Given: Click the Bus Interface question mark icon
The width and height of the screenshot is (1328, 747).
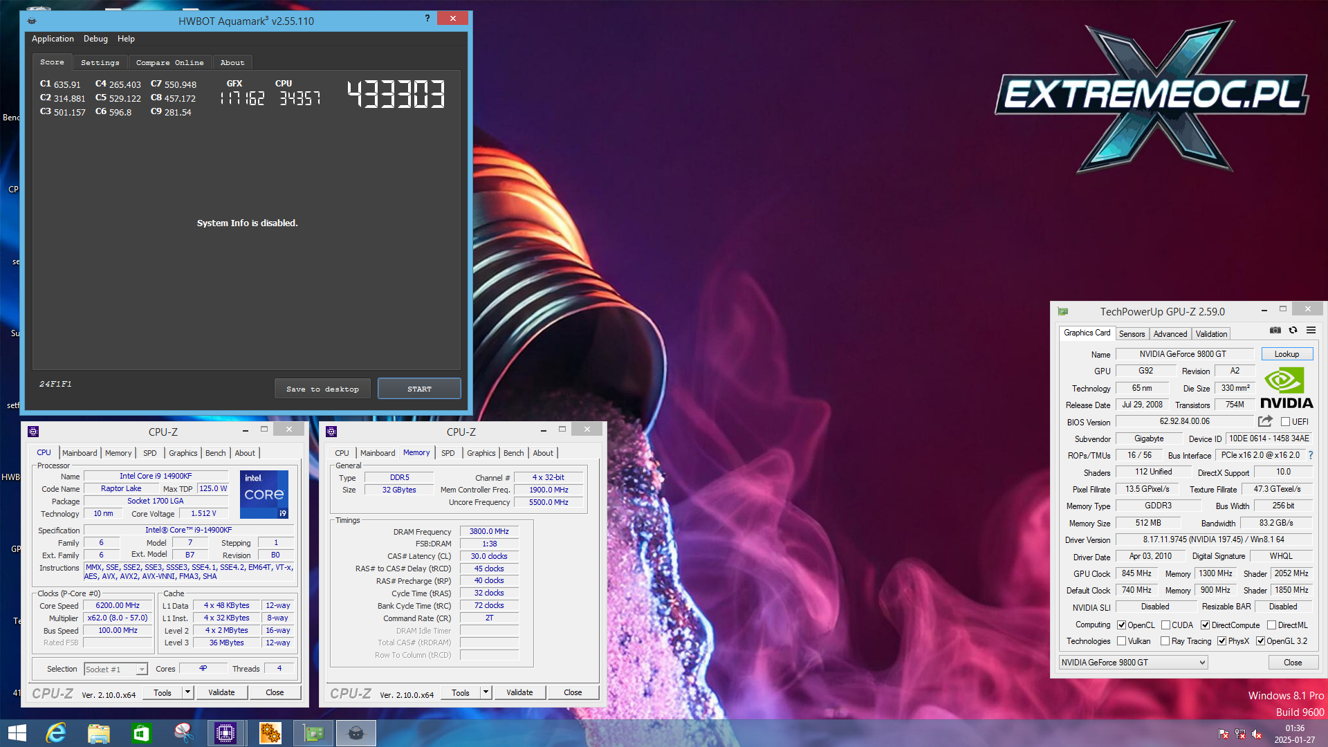Looking at the screenshot, I should coord(1310,455).
